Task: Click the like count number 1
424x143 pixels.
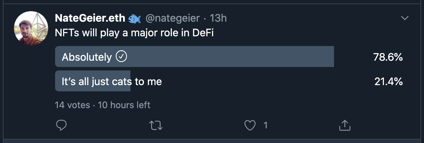Action: point(265,125)
